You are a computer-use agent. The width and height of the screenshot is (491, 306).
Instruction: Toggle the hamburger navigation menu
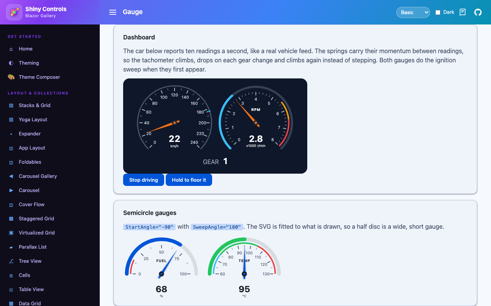point(113,12)
